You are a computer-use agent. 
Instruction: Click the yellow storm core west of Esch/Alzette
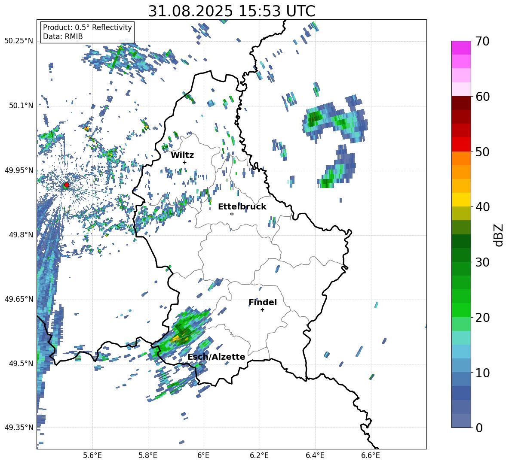point(177,339)
